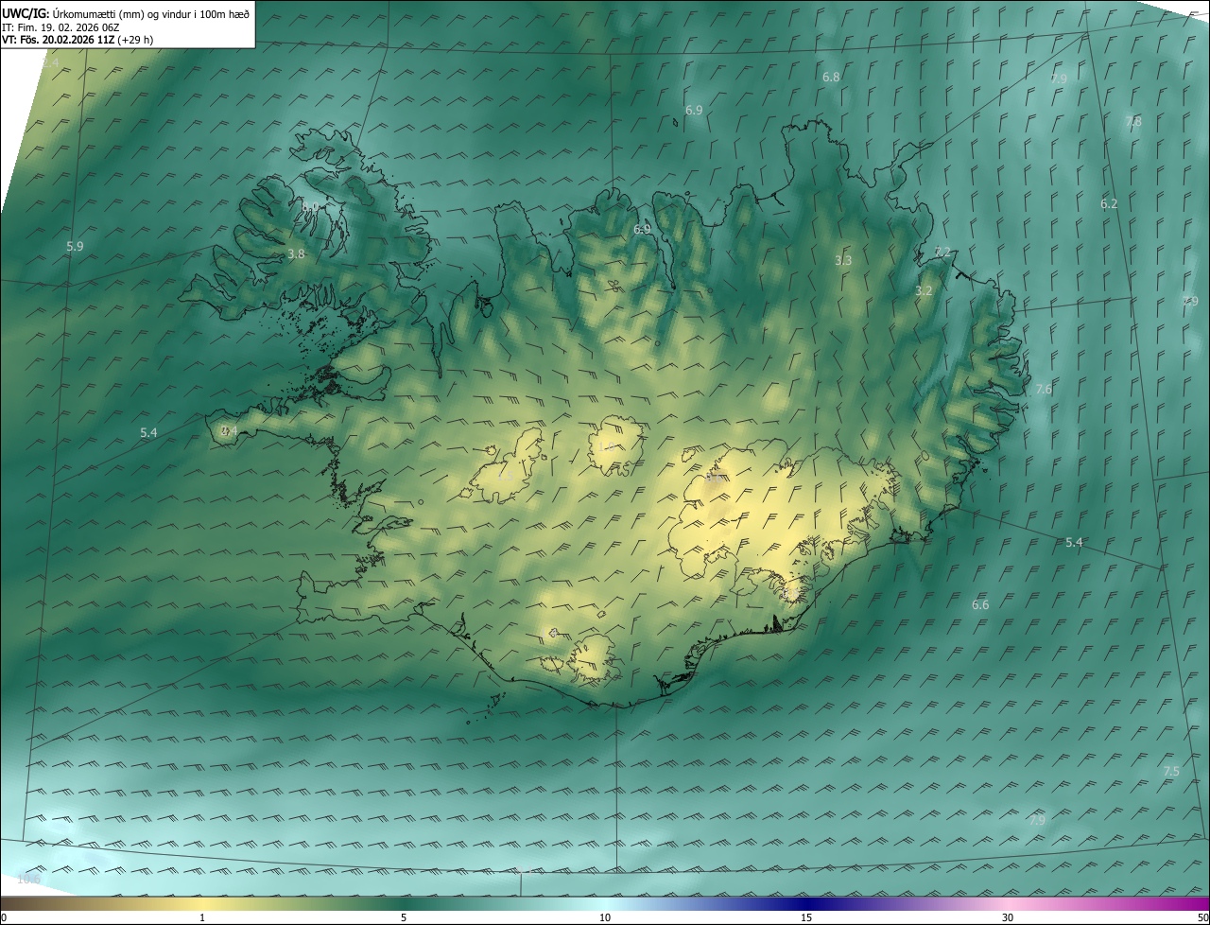Click the '6.8' value label on the map
Screen dimensions: 1210x925
[x=831, y=77]
